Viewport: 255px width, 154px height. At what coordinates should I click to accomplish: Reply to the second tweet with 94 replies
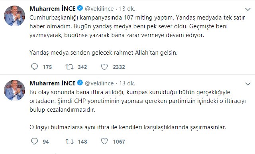35,141
